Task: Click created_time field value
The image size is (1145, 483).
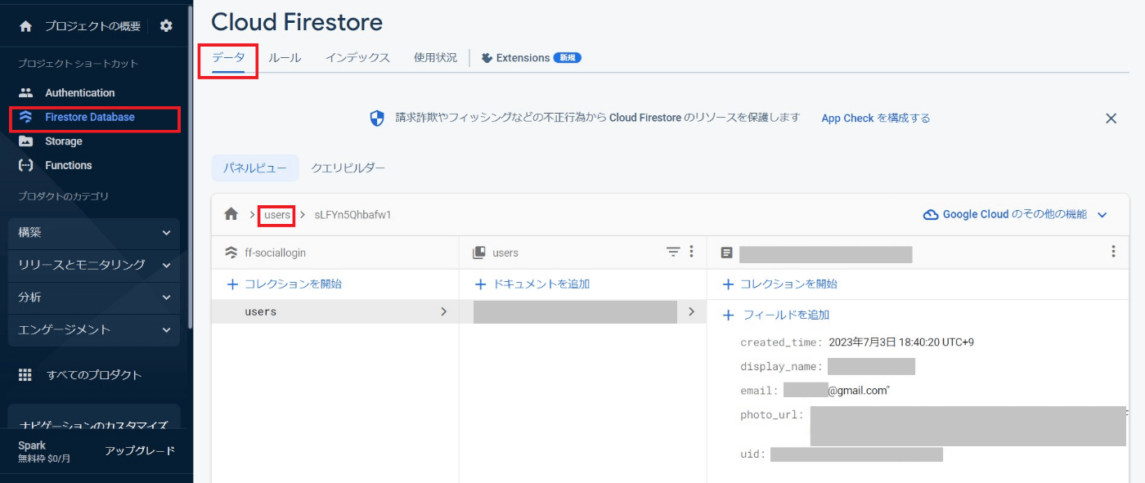Action: [x=901, y=342]
